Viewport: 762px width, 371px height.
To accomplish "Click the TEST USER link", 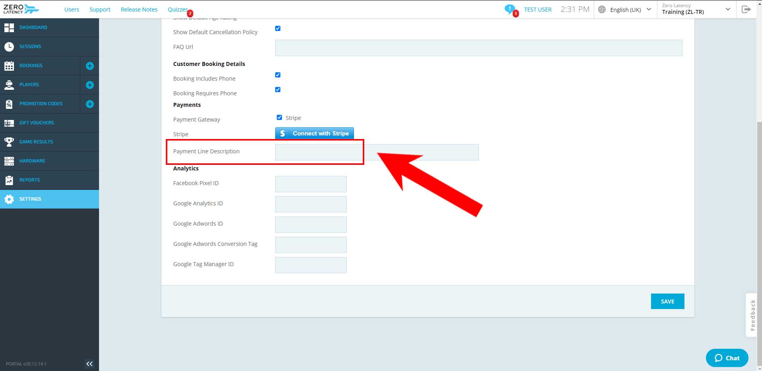I will click(x=538, y=10).
